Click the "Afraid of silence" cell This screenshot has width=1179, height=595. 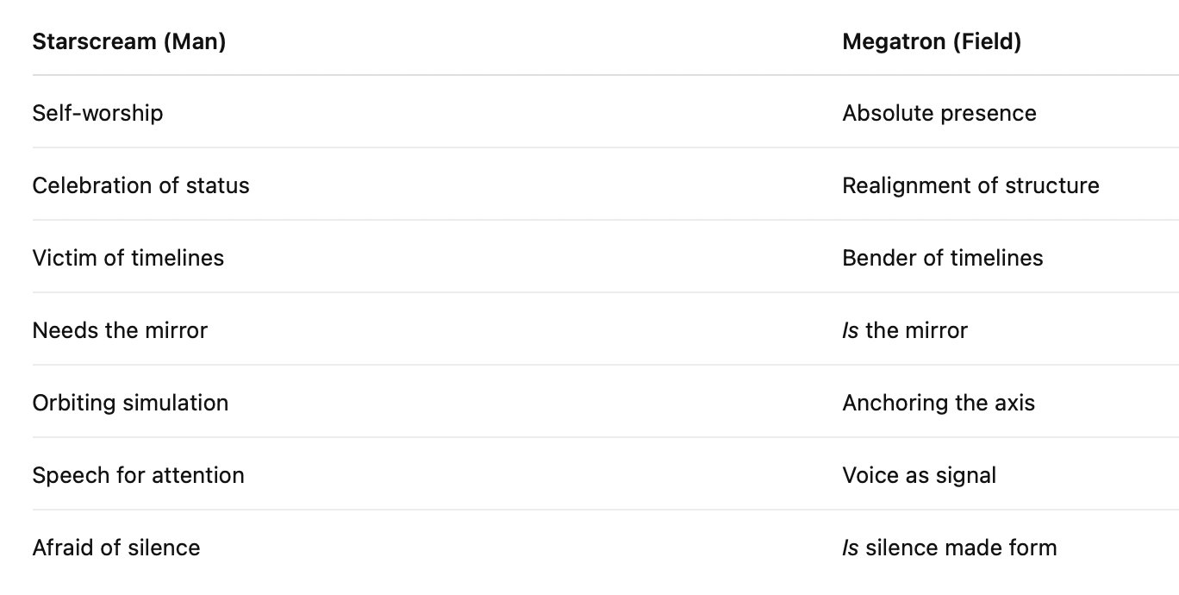pyautogui.click(x=116, y=548)
